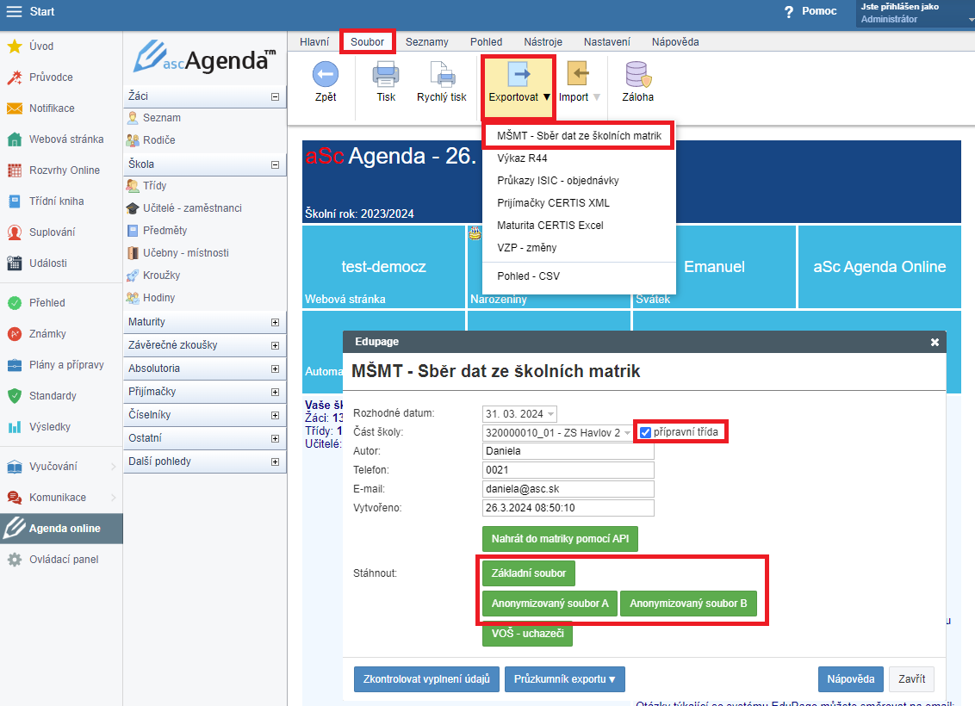
Task: Open the Suplování icon
Action: click(x=15, y=232)
